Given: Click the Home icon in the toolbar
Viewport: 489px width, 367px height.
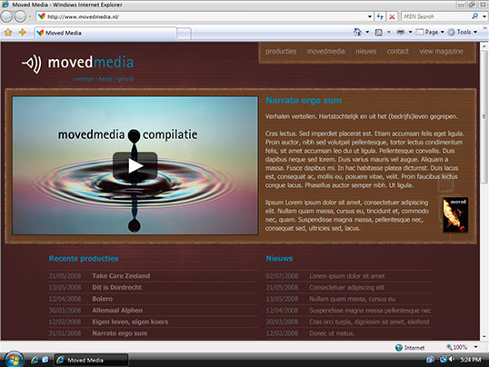Looking at the screenshot, I should coord(357,32).
